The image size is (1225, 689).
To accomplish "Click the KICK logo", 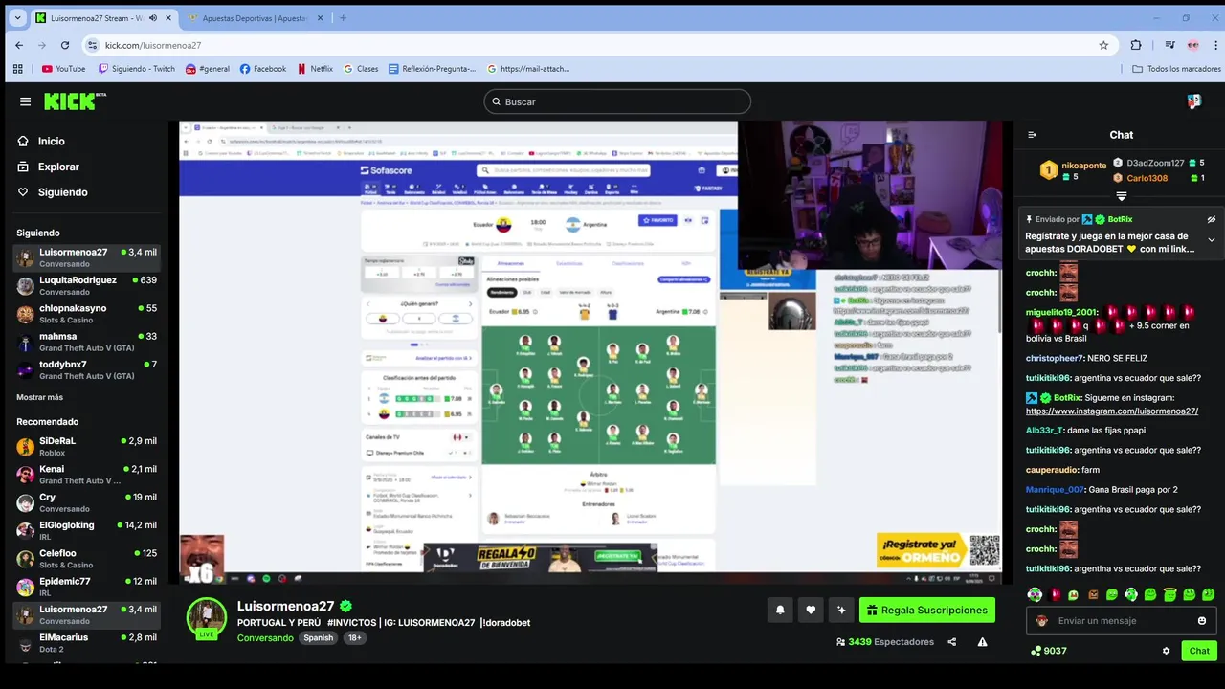I will point(75,101).
